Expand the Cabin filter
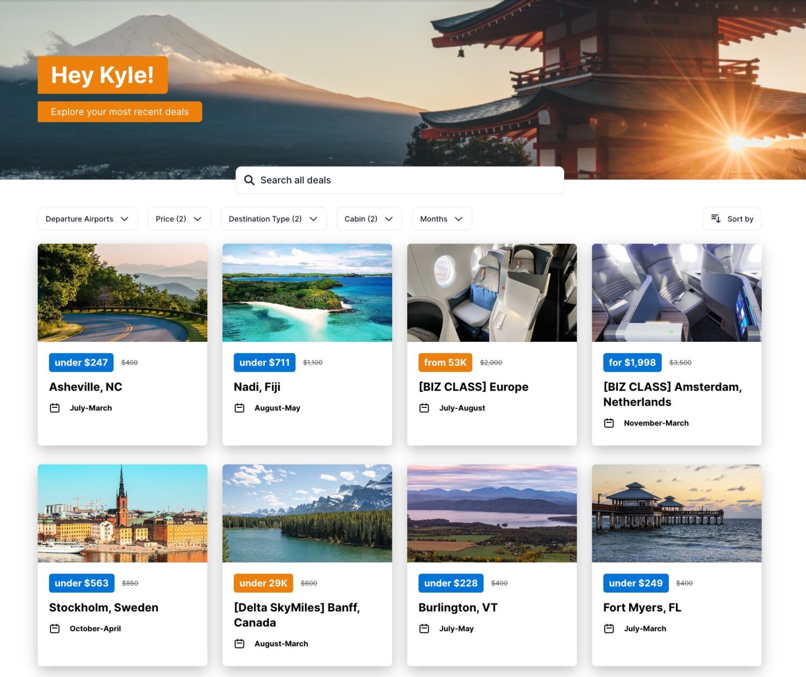Screen dimensions: 806x677 tap(369, 219)
